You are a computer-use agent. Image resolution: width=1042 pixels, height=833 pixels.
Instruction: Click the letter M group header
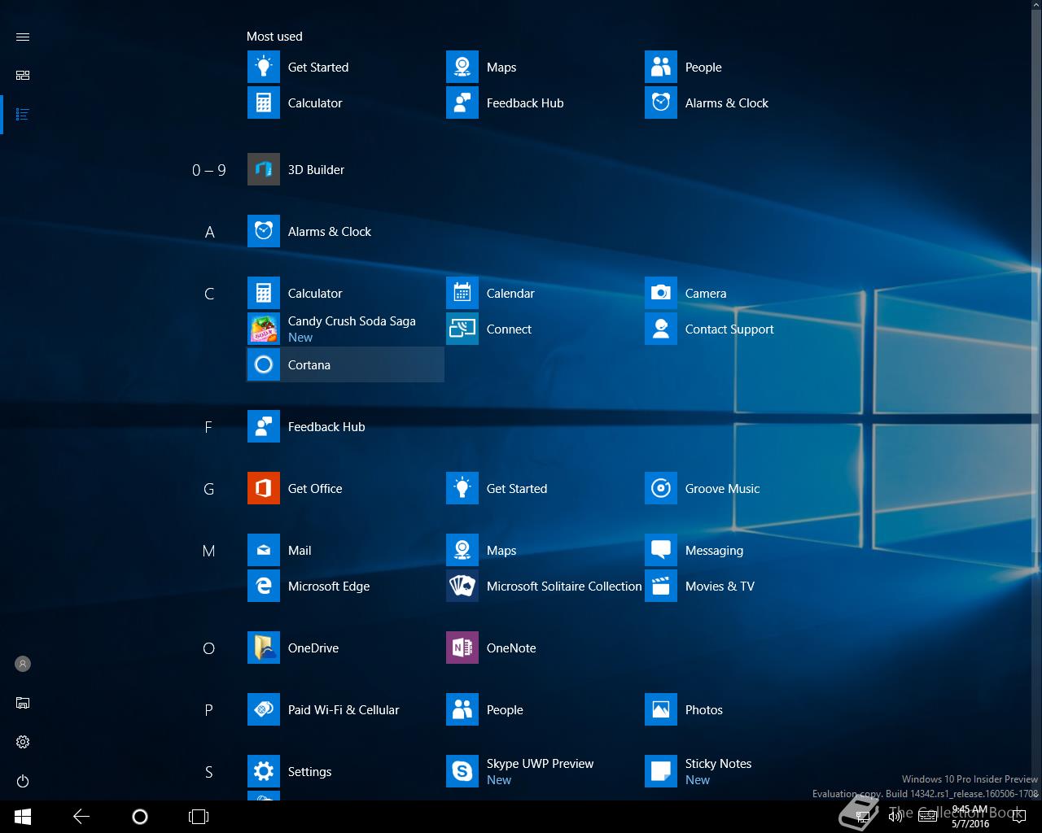[208, 551]
